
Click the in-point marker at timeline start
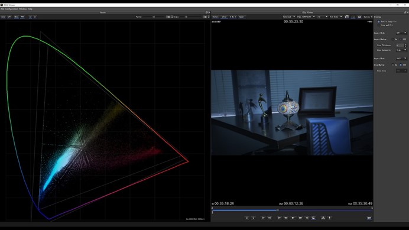212,208
